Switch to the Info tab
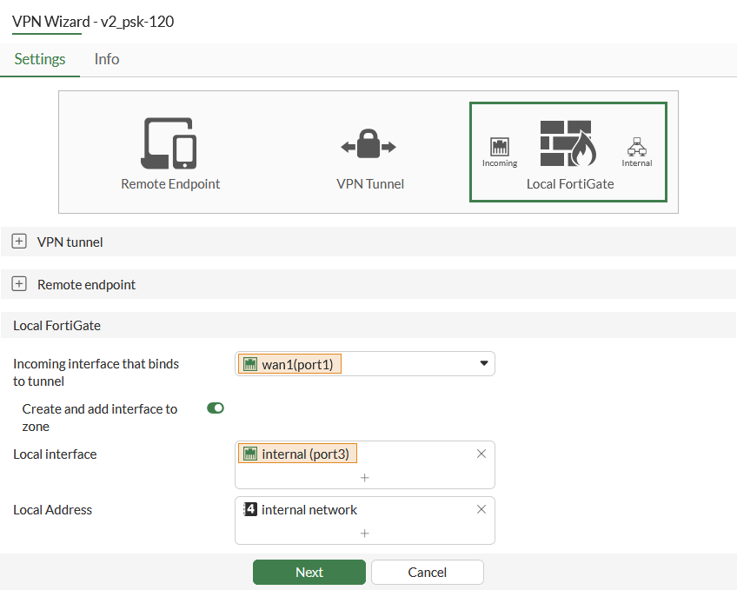This screenshot has height=590, width=737. pos(107,59)
